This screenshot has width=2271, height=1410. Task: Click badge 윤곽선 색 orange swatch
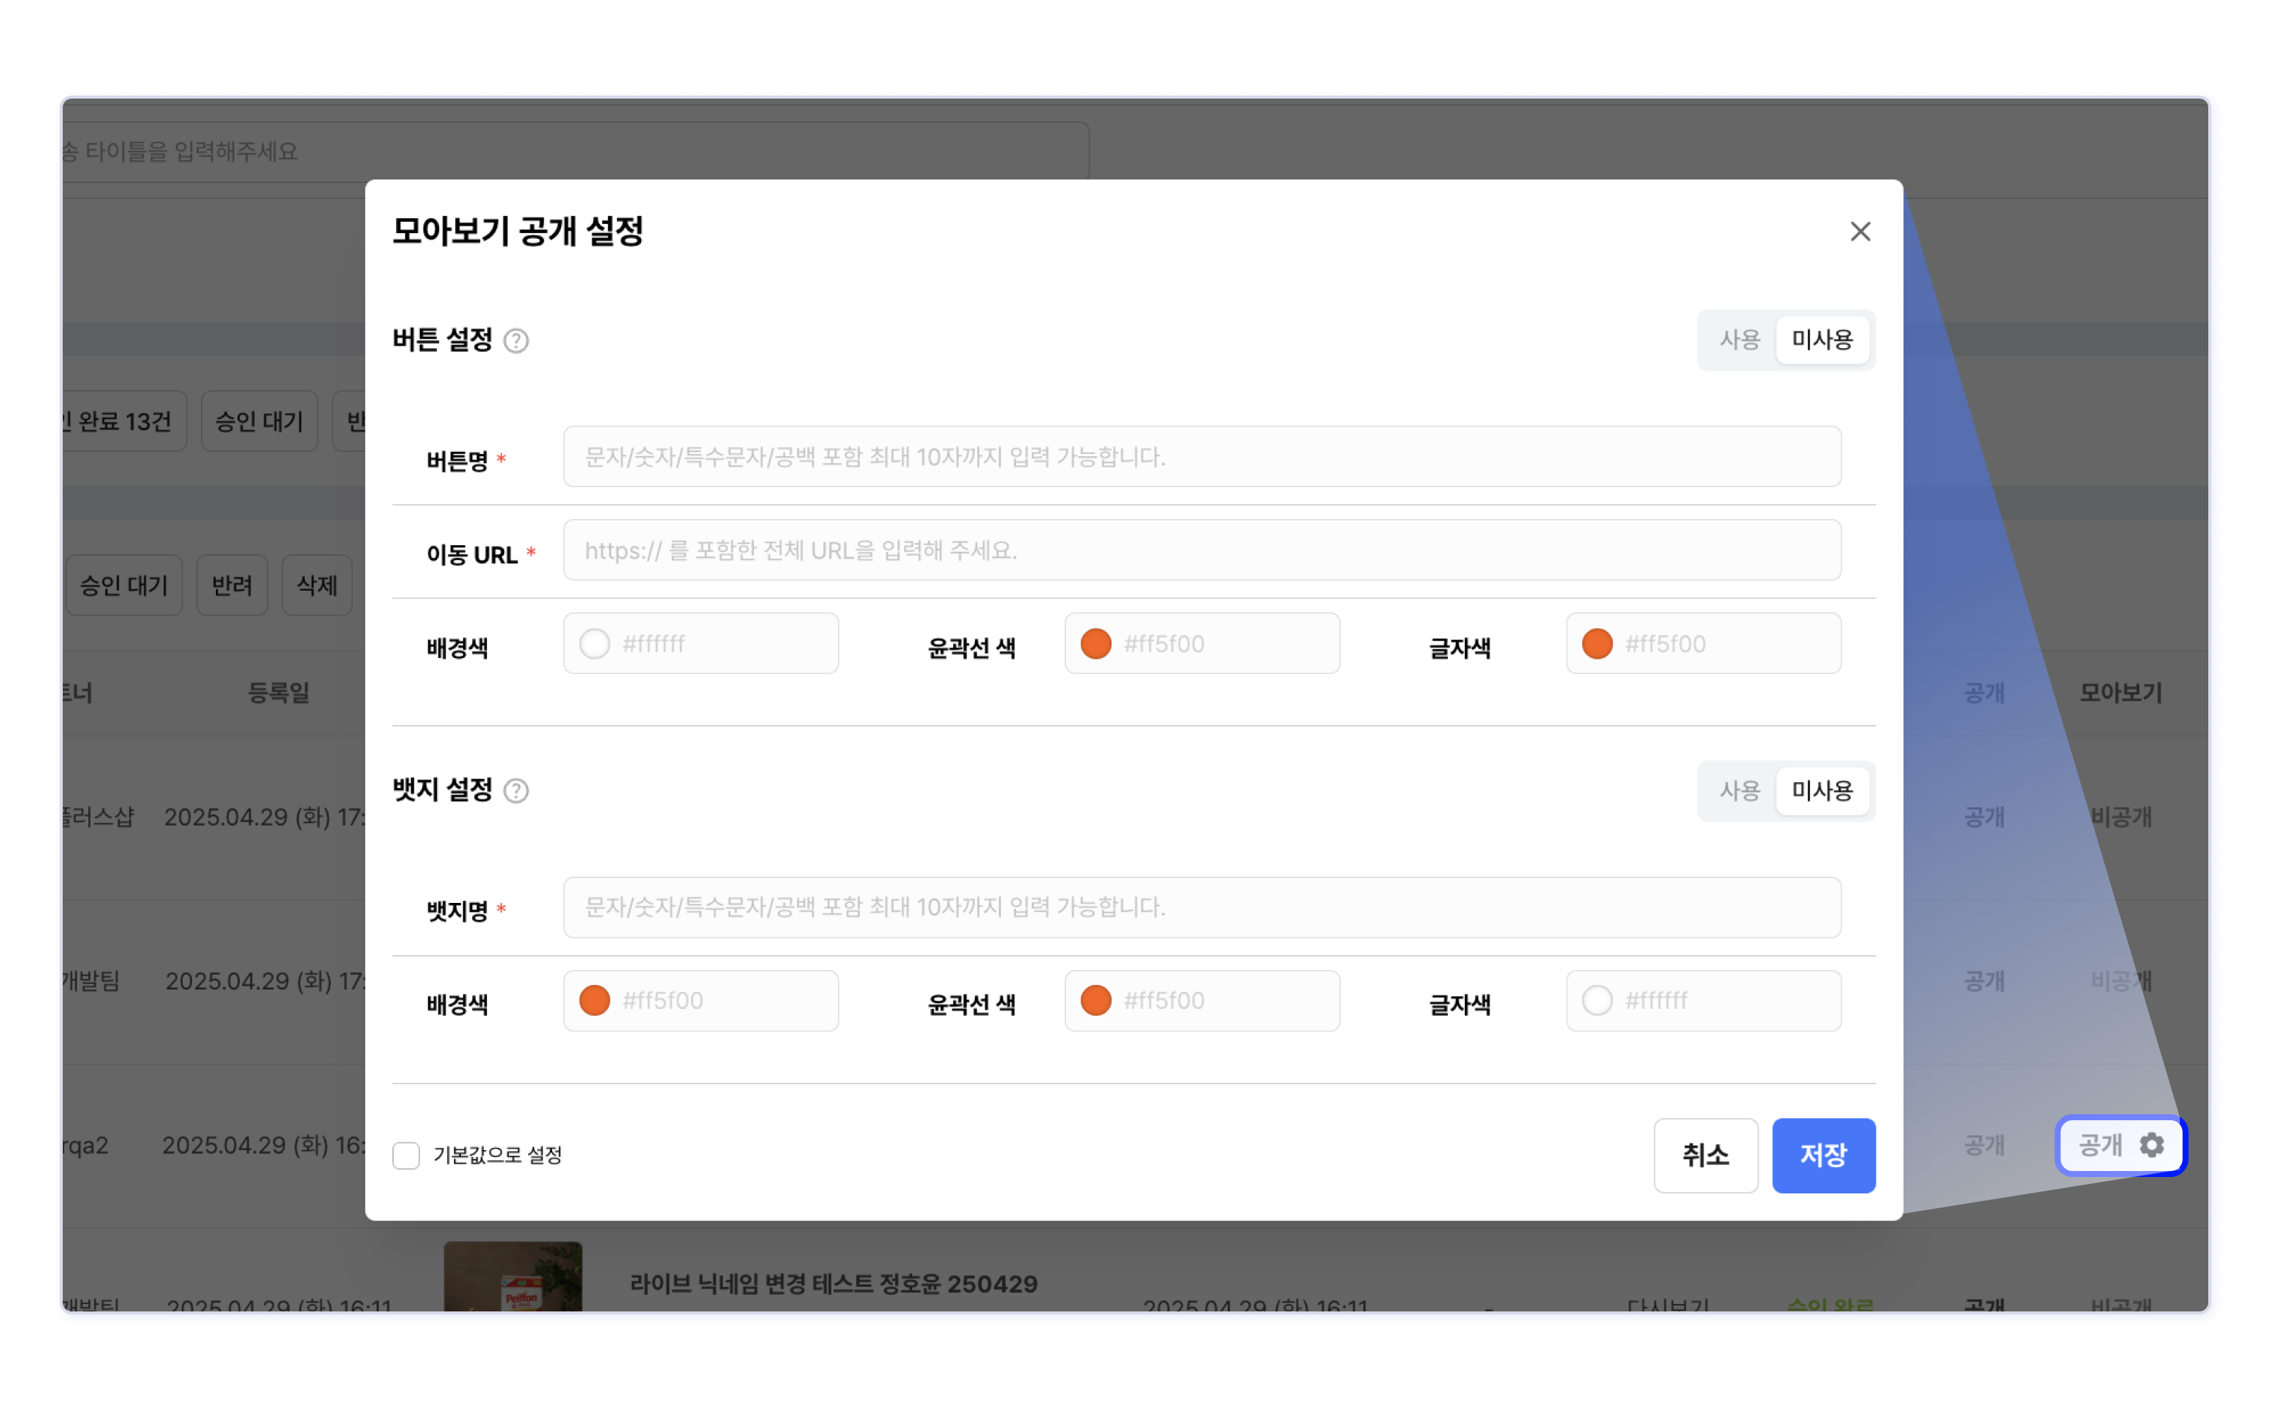coord(1096,1001)
